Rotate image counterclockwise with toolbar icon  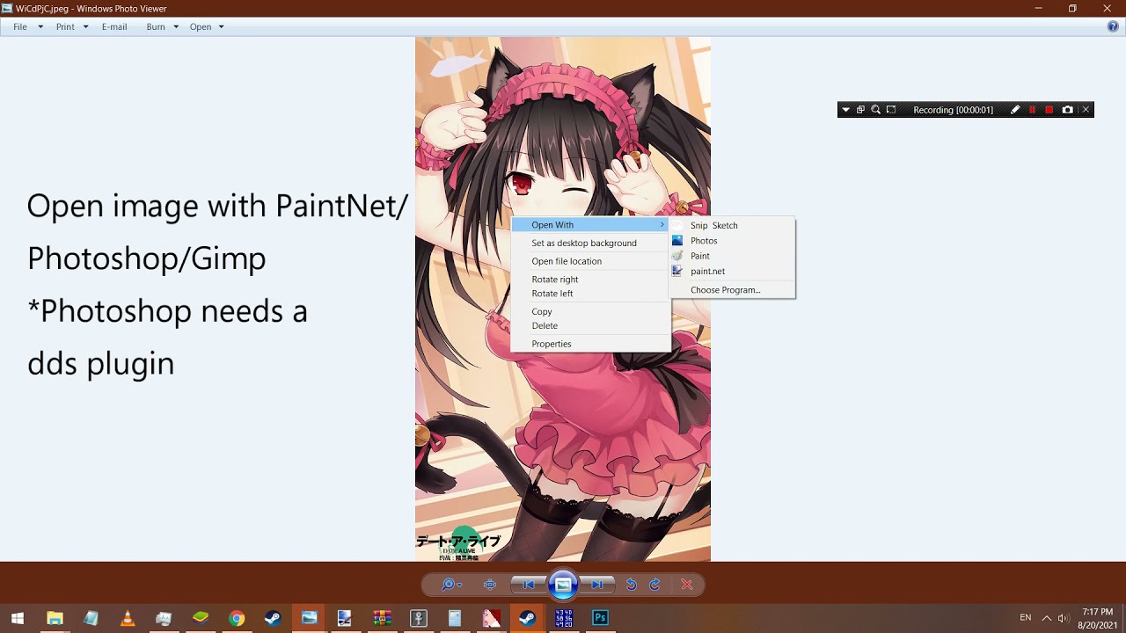[631, 585]
